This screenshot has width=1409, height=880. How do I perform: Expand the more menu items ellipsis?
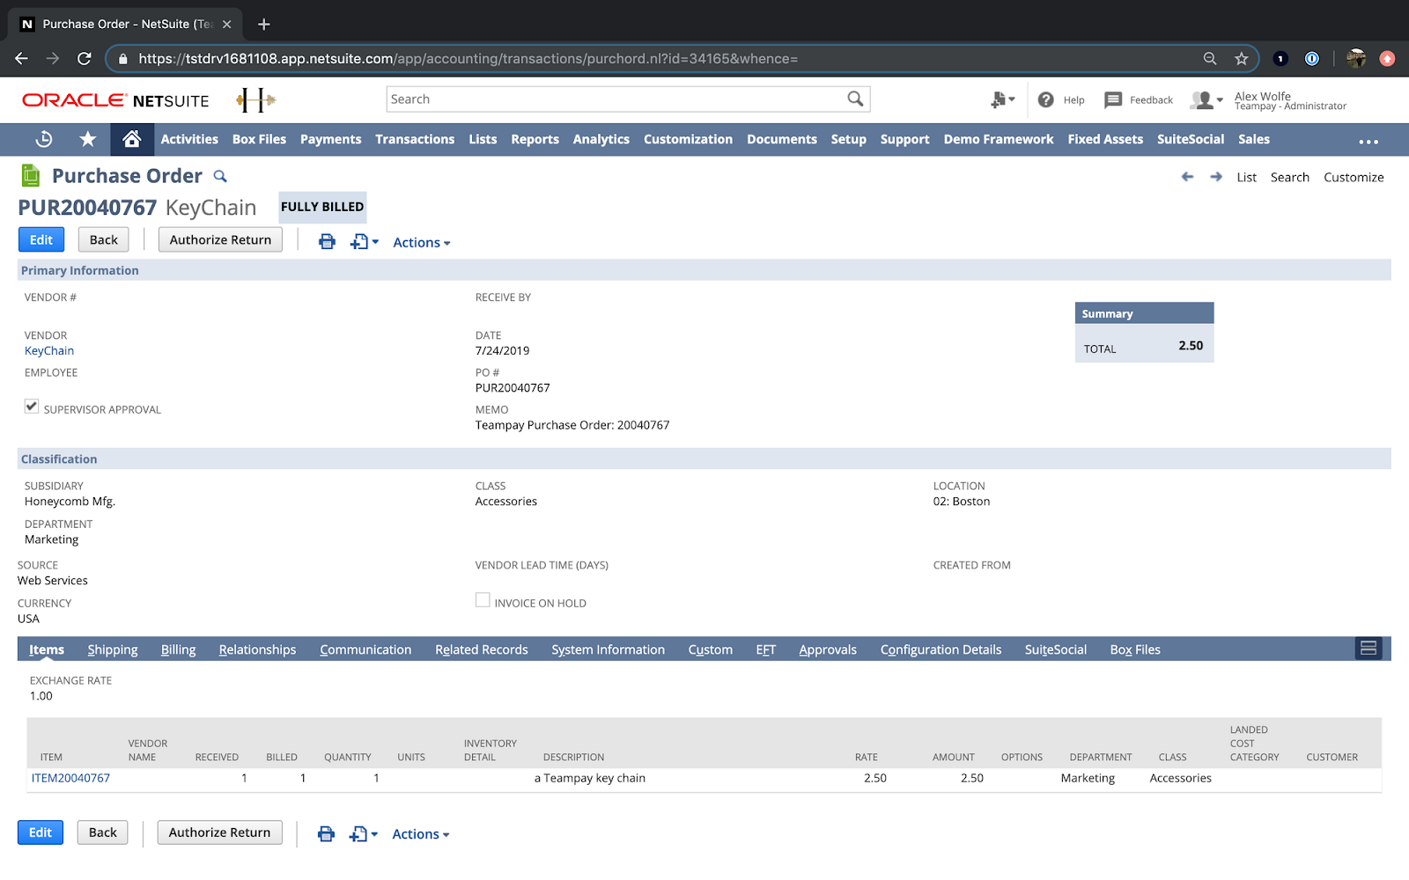tap(1368, 141)
